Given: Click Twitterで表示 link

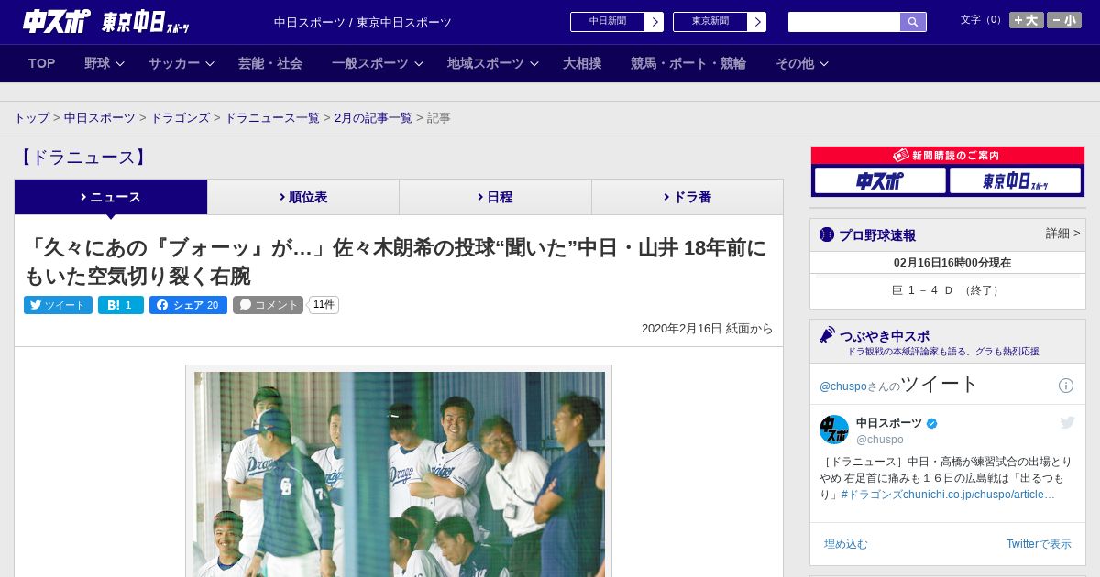Looking at the screenshot, I should click(1039, 544).
